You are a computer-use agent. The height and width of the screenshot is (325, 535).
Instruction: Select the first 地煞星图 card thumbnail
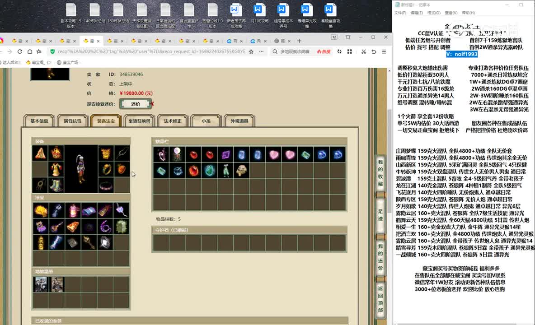[x=41, y=284]
